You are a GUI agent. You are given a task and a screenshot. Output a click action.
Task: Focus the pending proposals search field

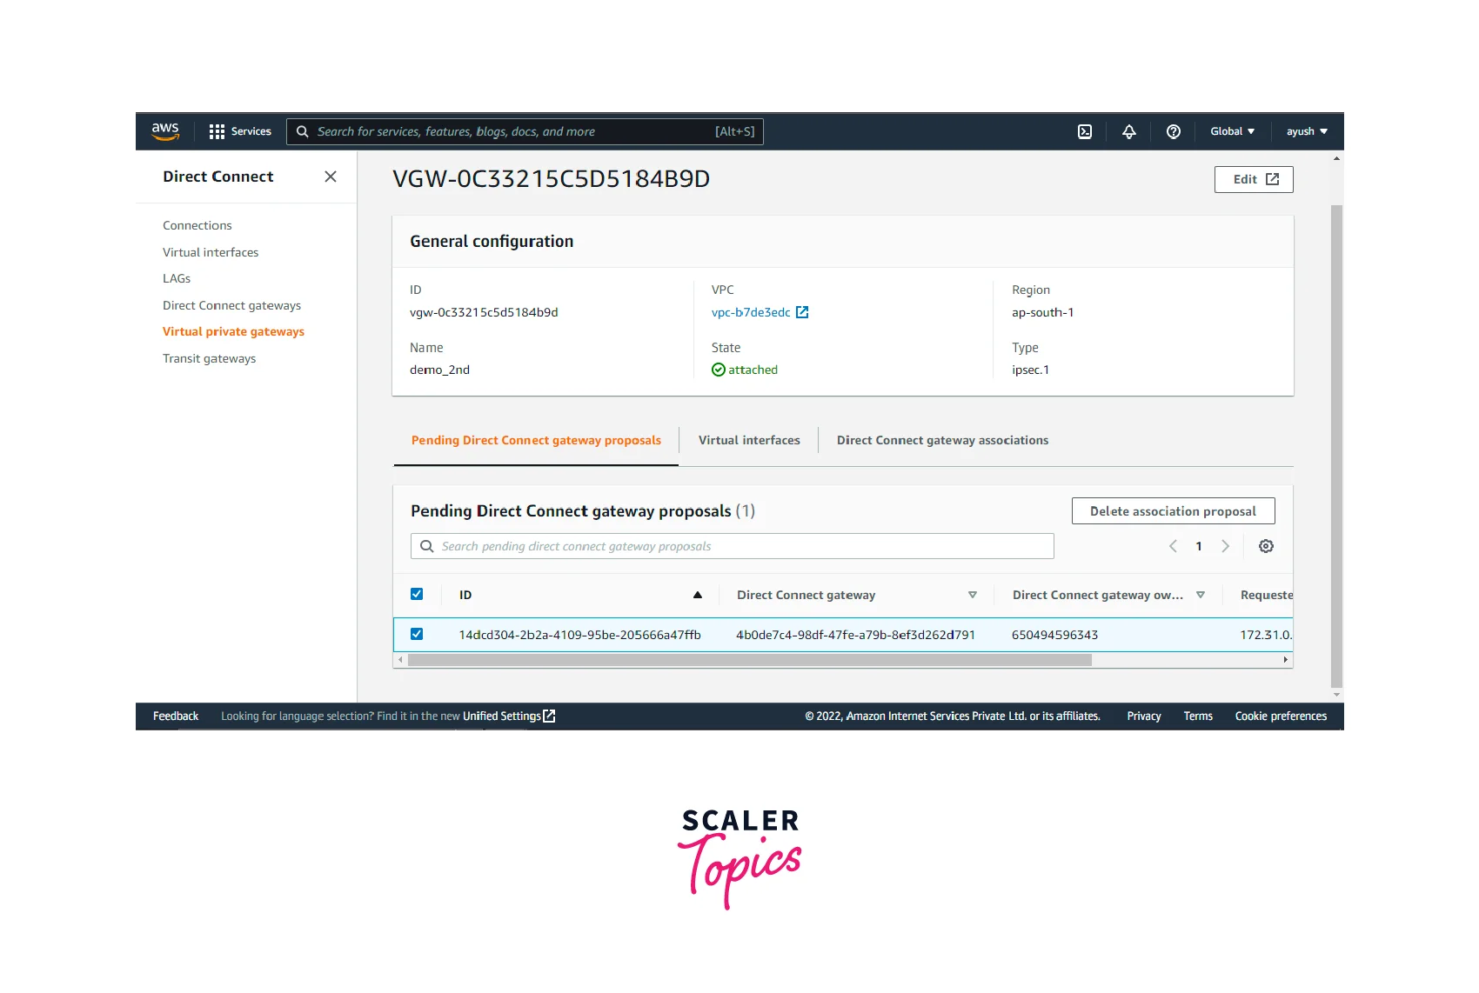(x=739, y=546)
